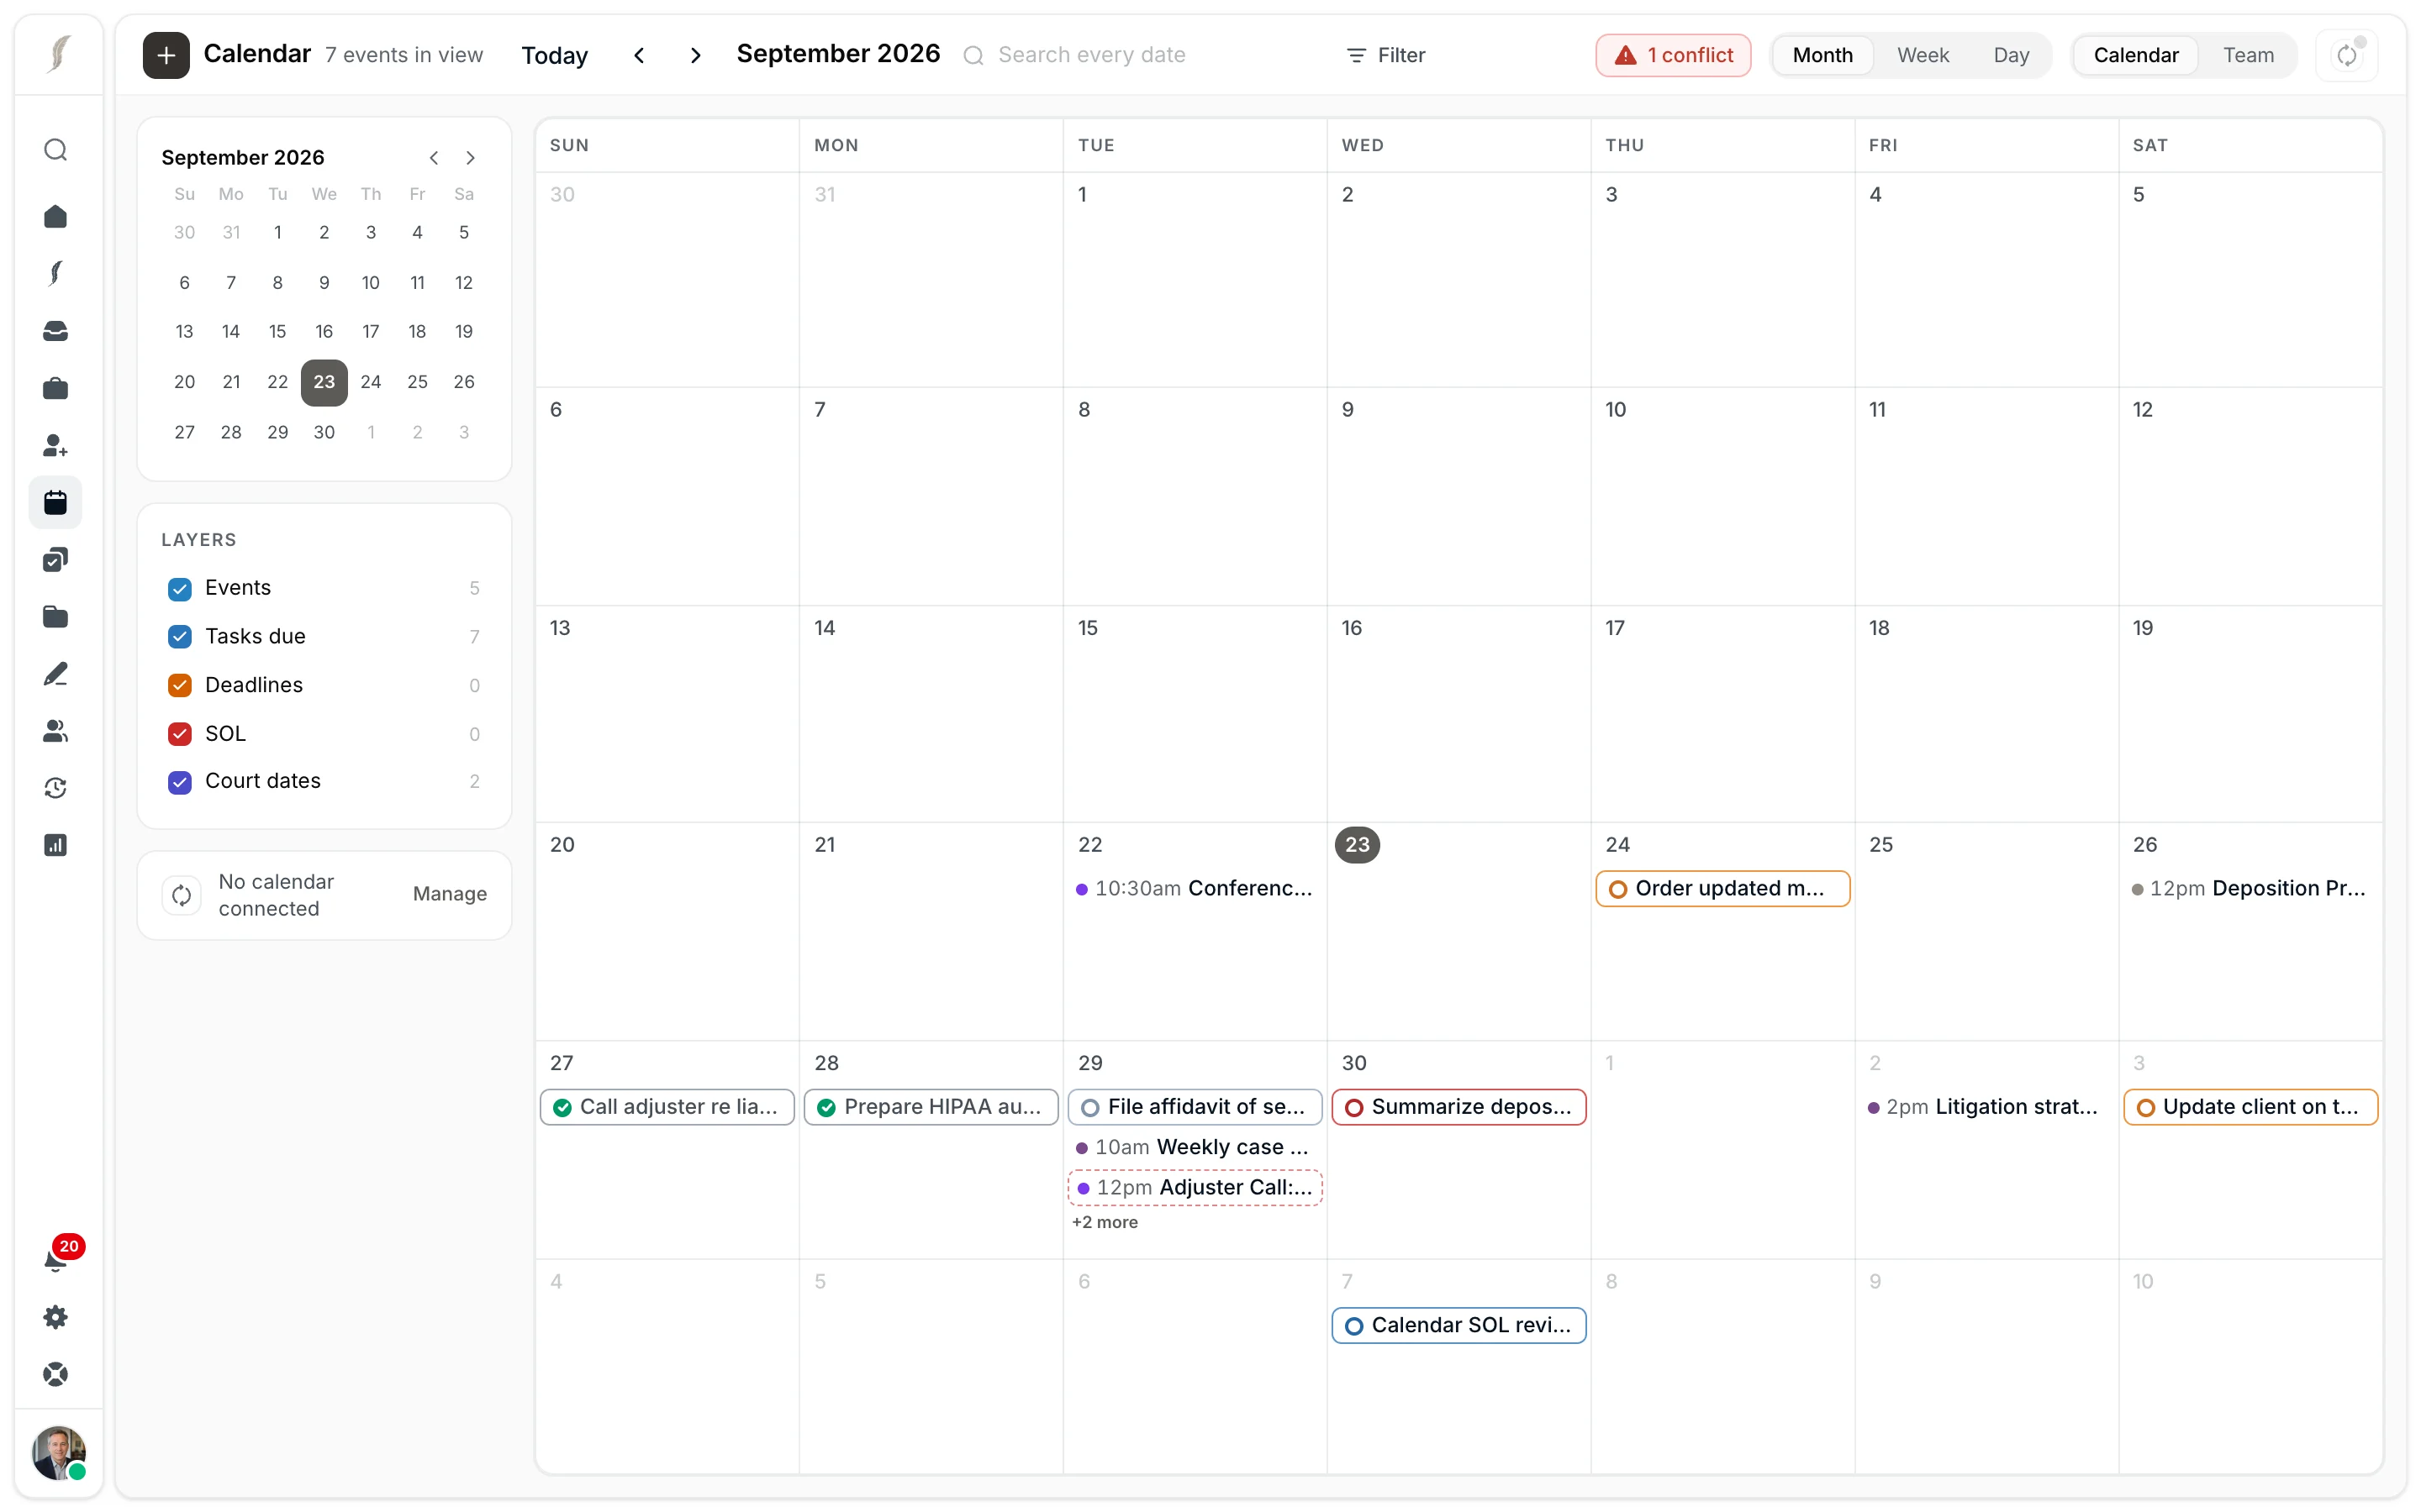Click the sync icon at top right
The height and width of the screenshot is (1512, 2421).
(x=2347, y=55)
